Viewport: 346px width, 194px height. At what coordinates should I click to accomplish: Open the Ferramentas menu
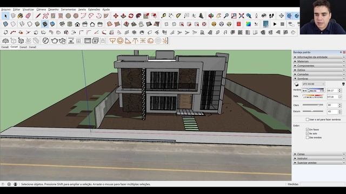point(69,10)
